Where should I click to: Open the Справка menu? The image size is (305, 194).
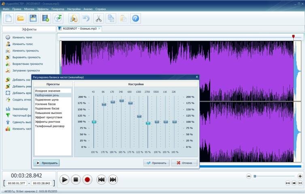(x=100, y=9)
